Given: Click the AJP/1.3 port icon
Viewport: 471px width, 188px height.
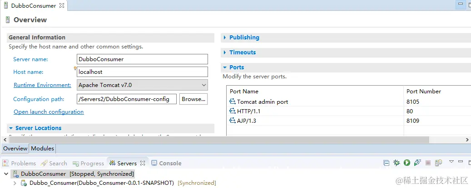Looking at the screenshot, I should point(233,121).
